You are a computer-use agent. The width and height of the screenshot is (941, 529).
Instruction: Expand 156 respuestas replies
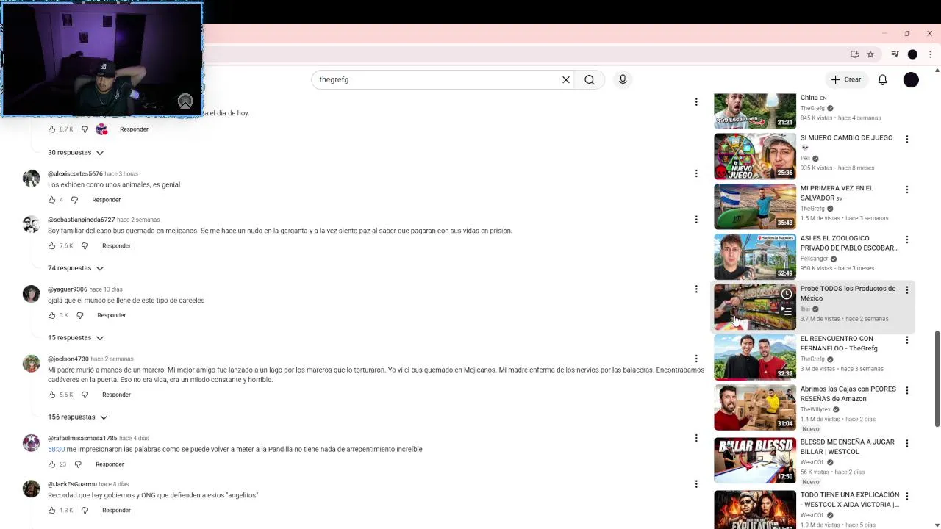click(78, 417)
